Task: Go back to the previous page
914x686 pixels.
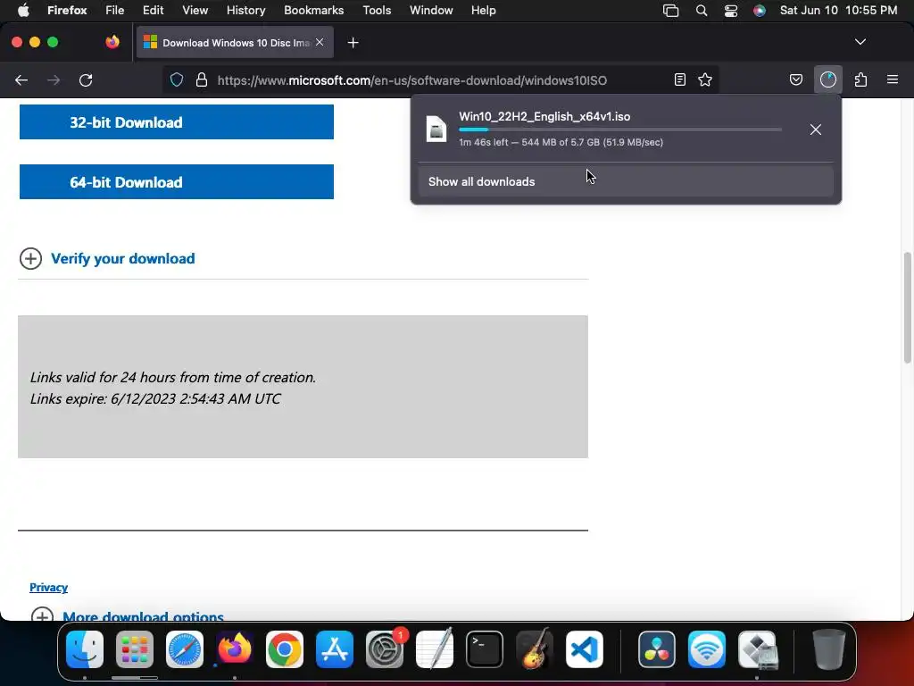Action: coord(21,79)
